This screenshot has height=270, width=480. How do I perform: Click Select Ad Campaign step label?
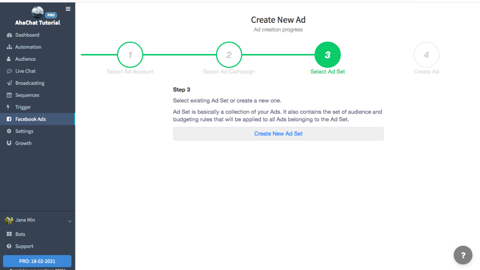coord(229,72)
